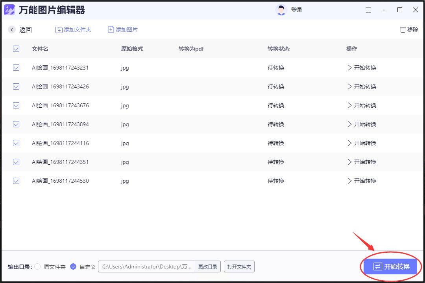The image size is (425, 283).
Task: Select the 原文件夹 output radio button
Action: (38, 266)
